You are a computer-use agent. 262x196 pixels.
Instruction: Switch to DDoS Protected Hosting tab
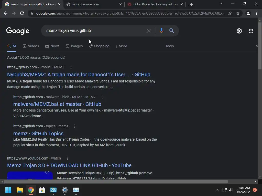click(155, 4)
